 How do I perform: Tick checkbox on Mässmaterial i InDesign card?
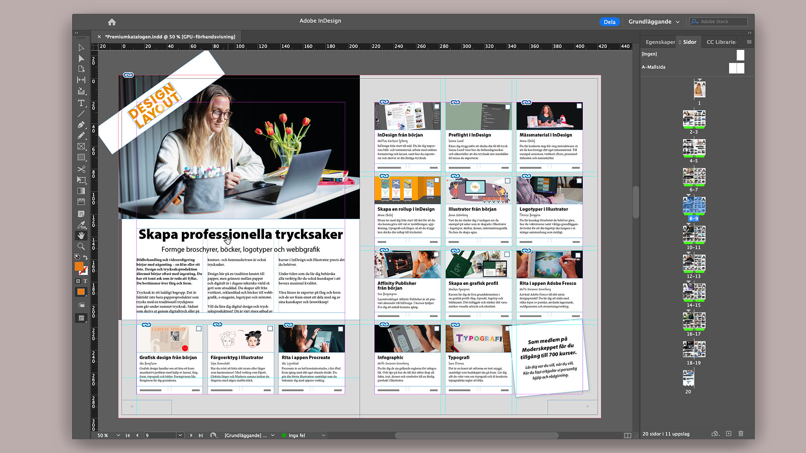click(x=579, y=106)
